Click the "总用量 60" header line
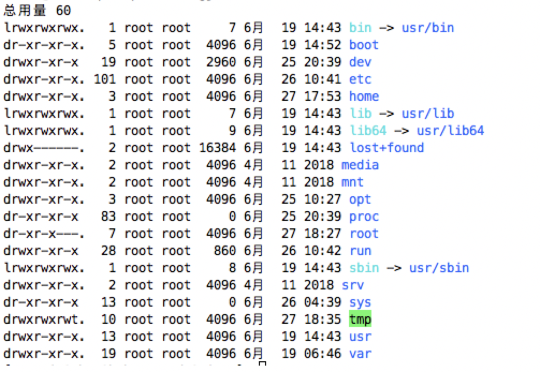540x372 pixels. [x=37, y=10]
